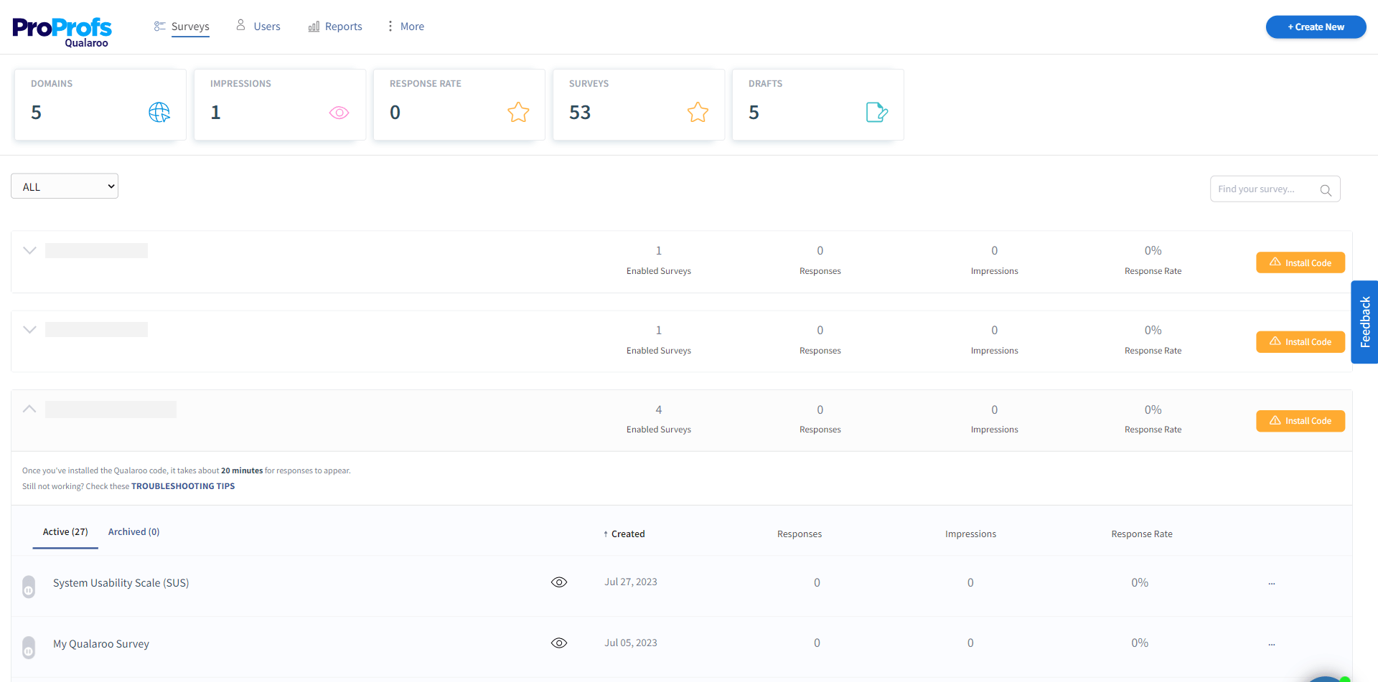
Task: Expand the second domain row chevron
Action: pyautogui.click(x=29, y=330)
